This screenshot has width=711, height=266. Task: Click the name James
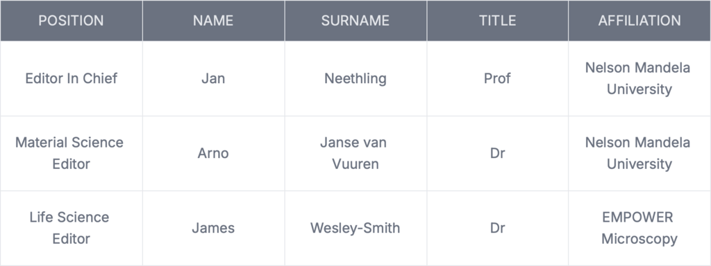(213, 227)
